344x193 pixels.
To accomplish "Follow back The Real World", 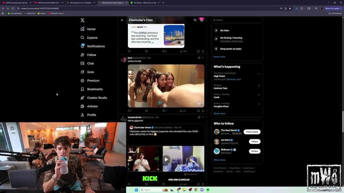I will pyautogui.click(x=252, y=132).
